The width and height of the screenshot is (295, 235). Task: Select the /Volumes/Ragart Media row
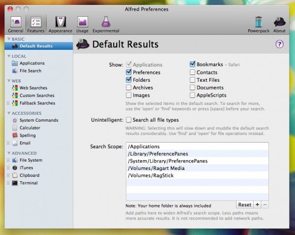pos(197,168)
